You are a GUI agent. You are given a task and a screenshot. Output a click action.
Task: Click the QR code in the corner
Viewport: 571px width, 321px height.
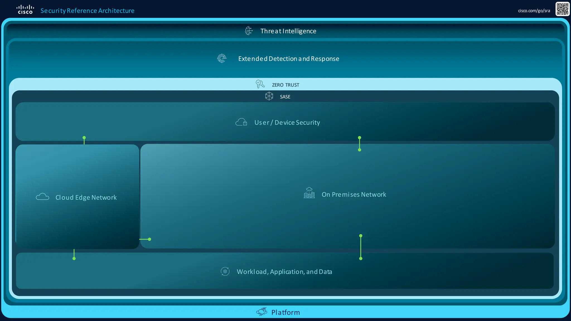[x=562, y=9]
